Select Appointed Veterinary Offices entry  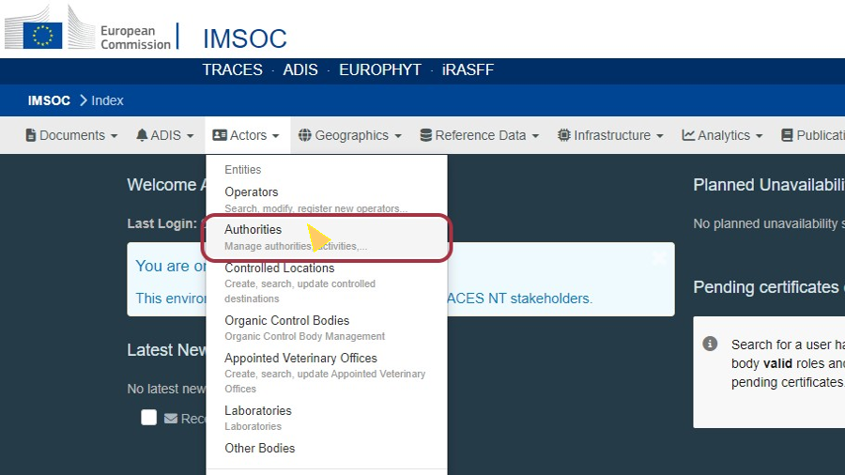tap(327, 373)
